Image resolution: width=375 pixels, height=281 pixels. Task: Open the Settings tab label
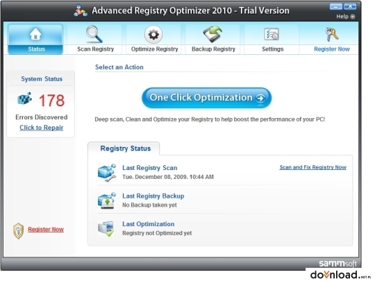[x=273, y=49]
